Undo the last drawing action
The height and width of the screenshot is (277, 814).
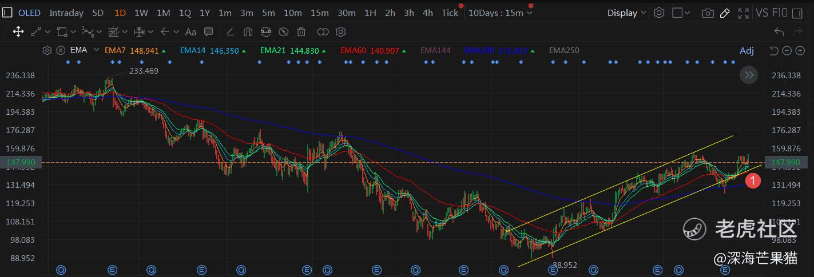pos(779,32)
